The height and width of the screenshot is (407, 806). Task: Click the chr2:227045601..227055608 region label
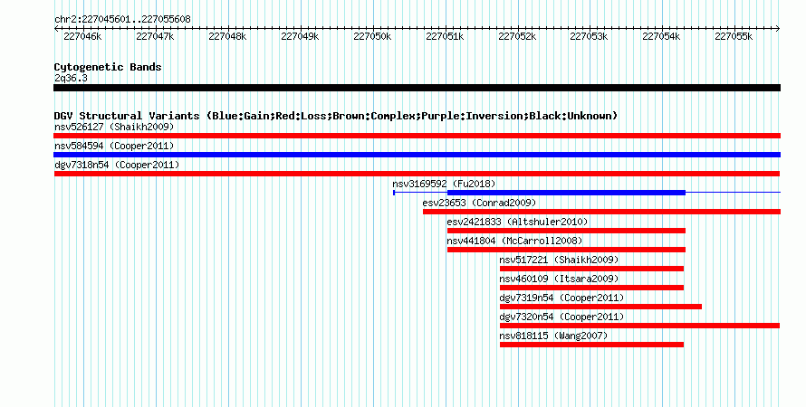coord(122,19)
